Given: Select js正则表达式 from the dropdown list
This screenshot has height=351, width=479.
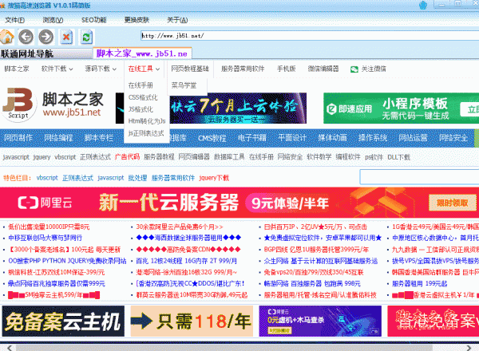Looking at the screenshot, I should point(146,133).
